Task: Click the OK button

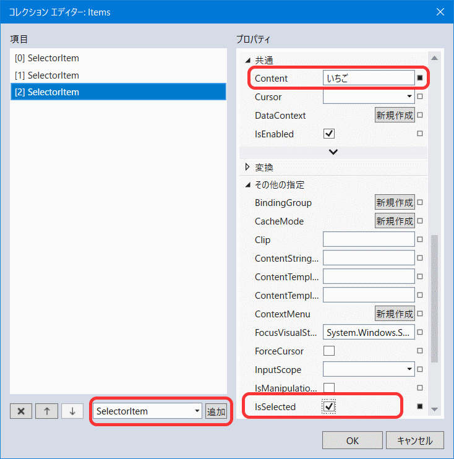Action: (x=353, y=440)
